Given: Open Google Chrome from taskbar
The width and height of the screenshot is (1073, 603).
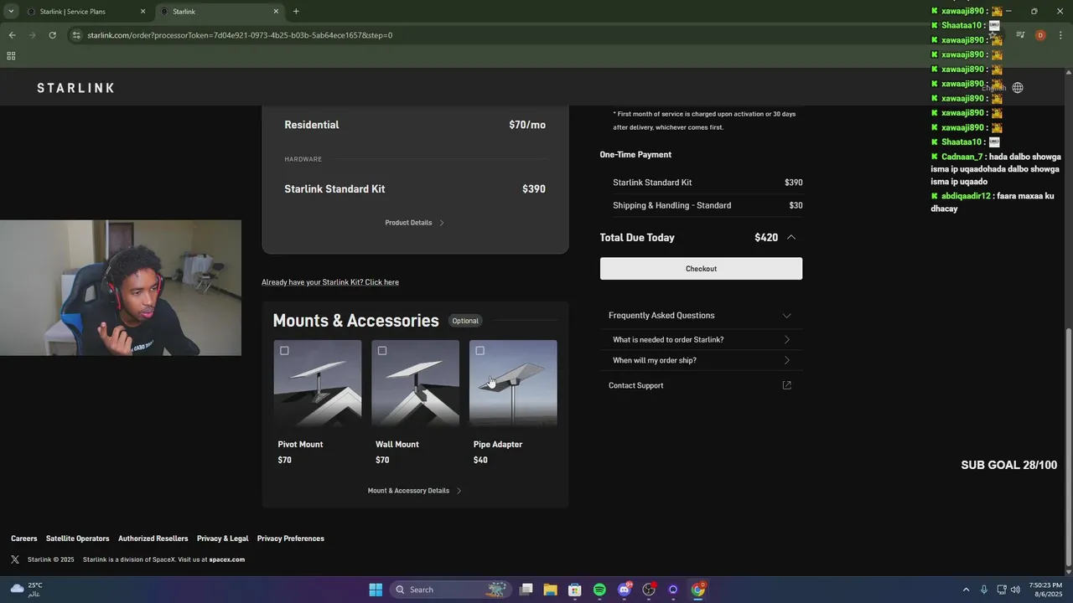Looking at the screenshot, I should click(697, 590).
